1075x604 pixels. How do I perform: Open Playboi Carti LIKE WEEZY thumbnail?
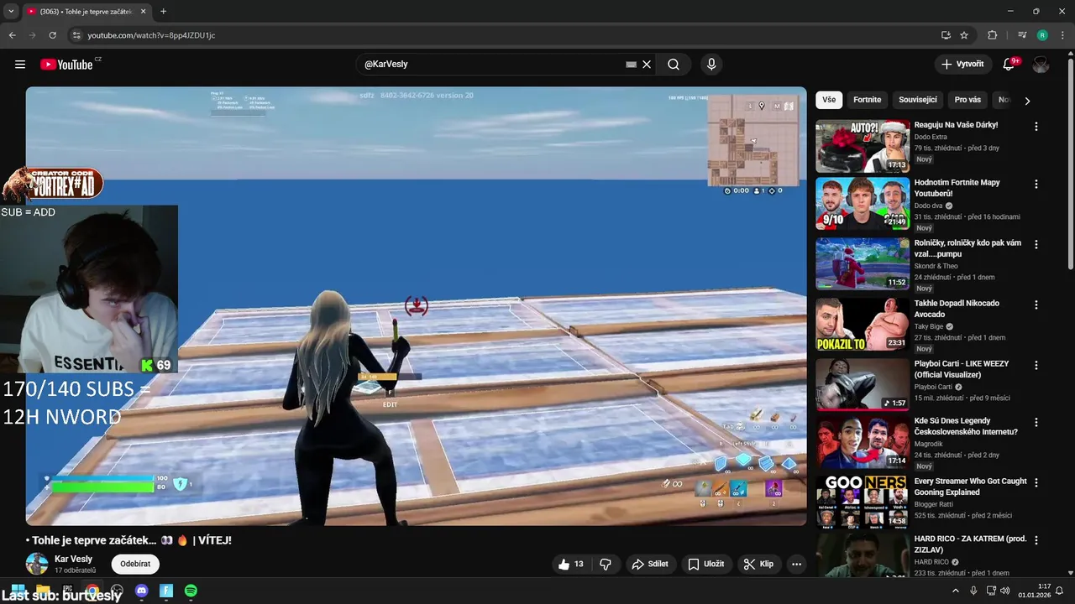coord(863,385)
